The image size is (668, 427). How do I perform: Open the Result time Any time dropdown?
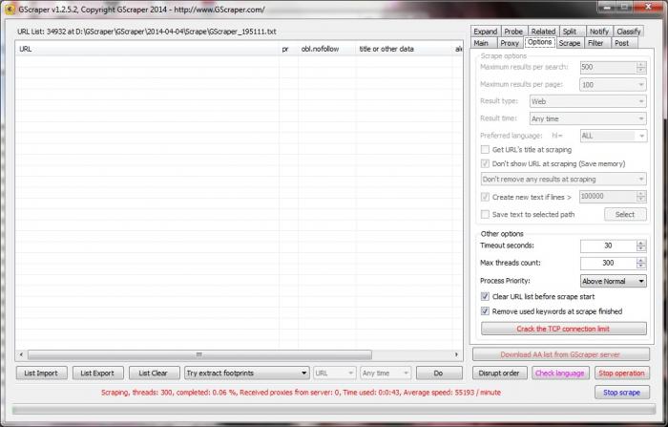click(588, 118)
